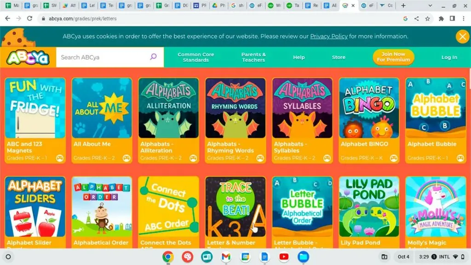Click Join Now For Premium button
The image size is (471, 265).
click(393, 57)
